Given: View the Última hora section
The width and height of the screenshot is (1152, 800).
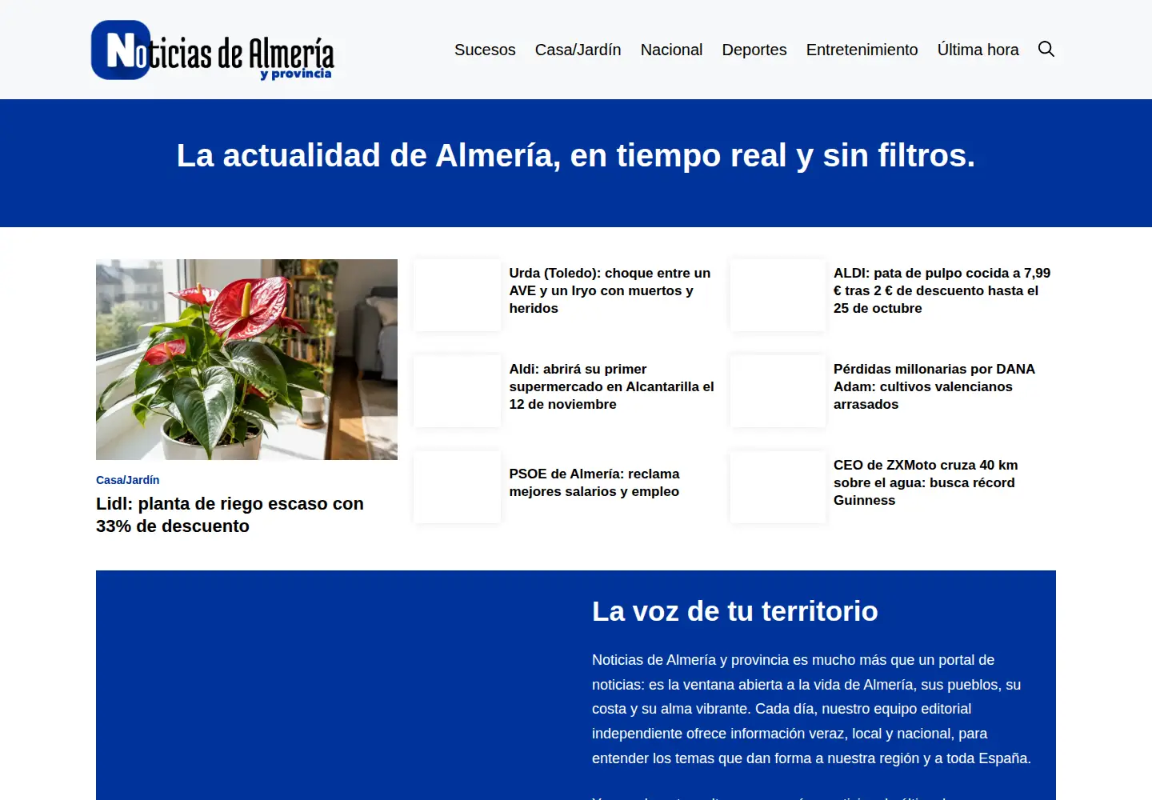Looking at the screenshot, I should tap(978, 50).
